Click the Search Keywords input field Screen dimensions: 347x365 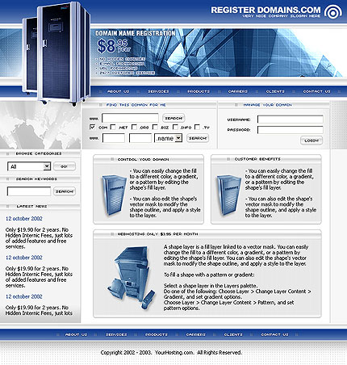[x=29, y=191]
